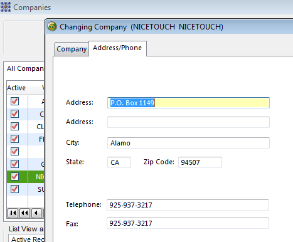Click the City field containing Alamo
293x242 pixels.
click(188, 143)
